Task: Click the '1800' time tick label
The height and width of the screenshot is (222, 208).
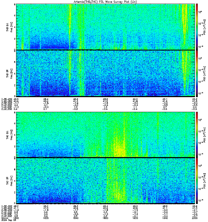Action: click(x=16, y=218)
